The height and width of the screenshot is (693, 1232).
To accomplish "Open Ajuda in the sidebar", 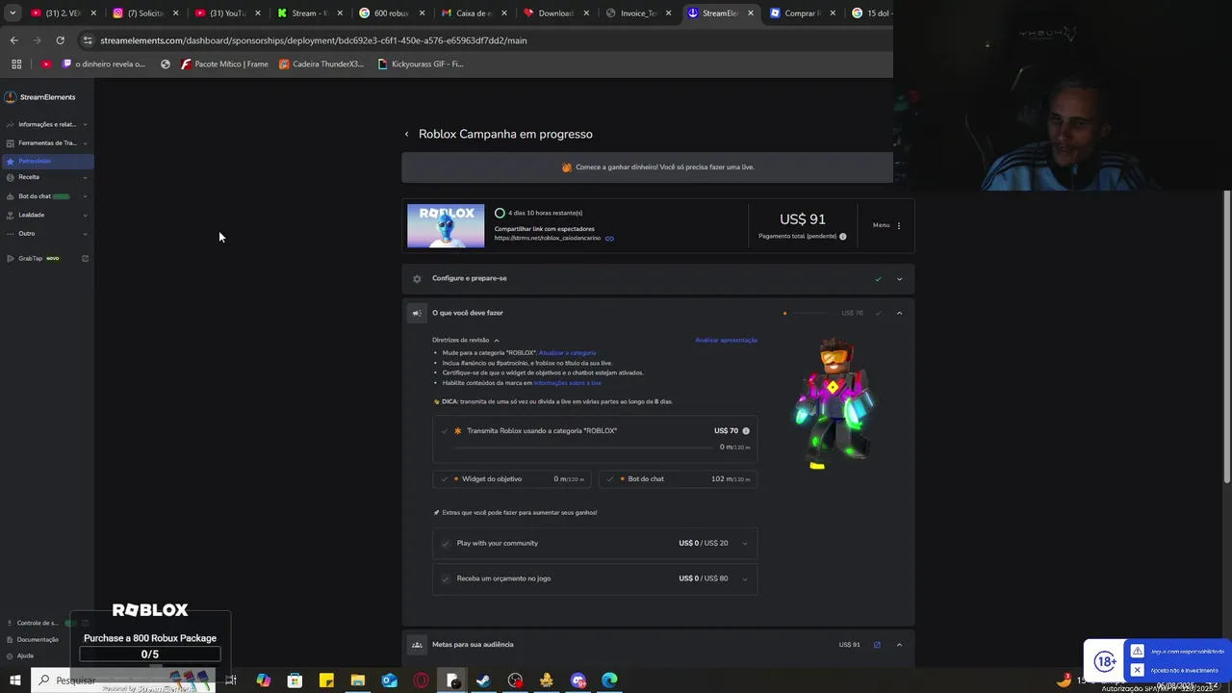I will [x=25, y=655].
